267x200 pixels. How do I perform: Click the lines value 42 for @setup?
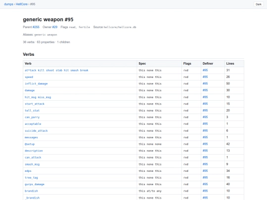point(228,144)
